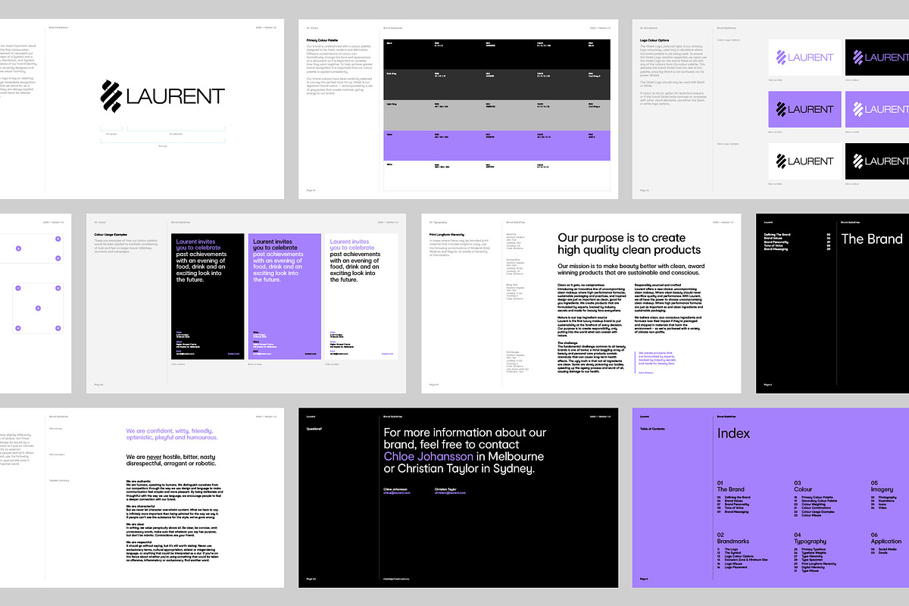Select the black-on-violet Laurent logo
The height and width of the screenshot is (606, 909).
[x=804, y=109]
